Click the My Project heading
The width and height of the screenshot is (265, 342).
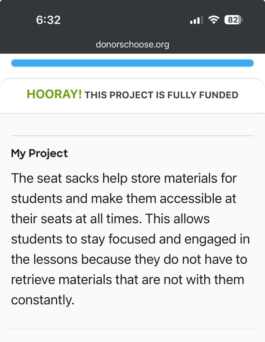point(40,153)
